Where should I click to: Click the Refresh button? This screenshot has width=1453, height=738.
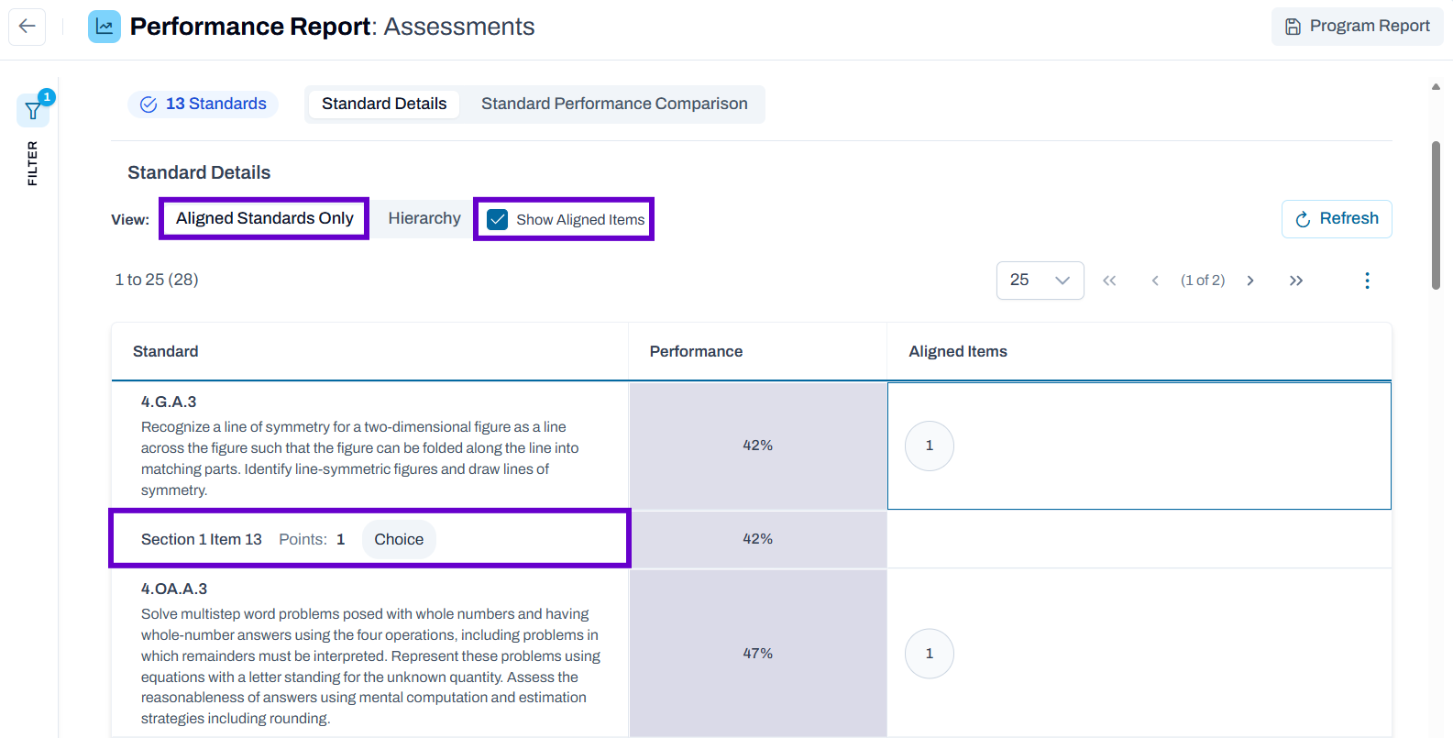point(1336,219)
